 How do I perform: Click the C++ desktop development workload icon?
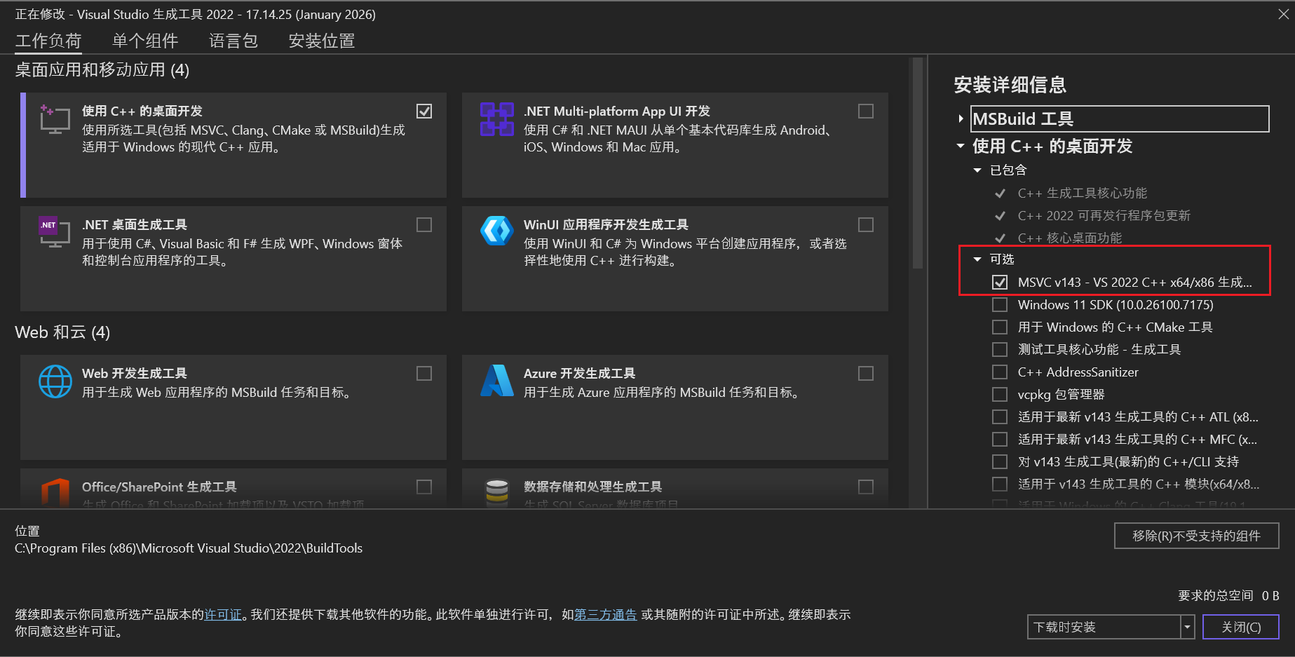(x=54, y=119)
